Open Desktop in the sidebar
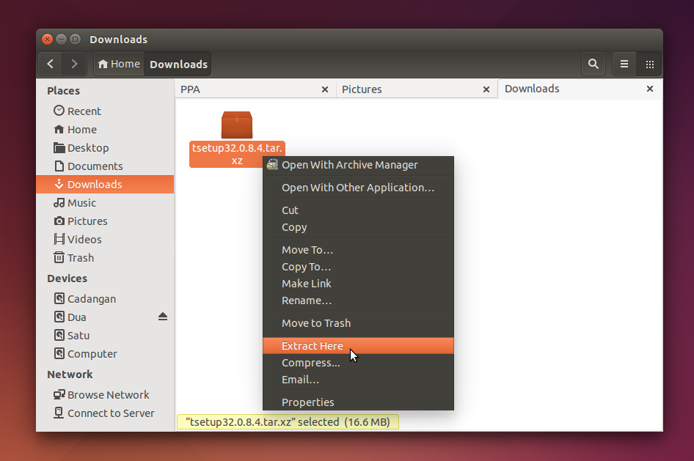Viewport: 694px width, 461px height. (105, 147)
